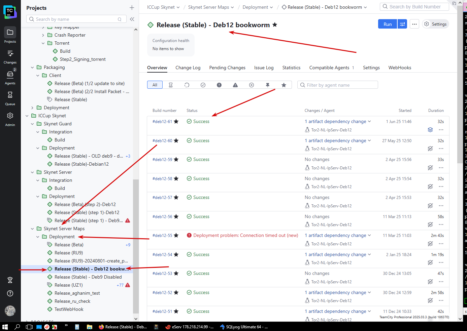The image size is (467, 331).
Task: Open Windows Start menu
Action: pyautogui.click(x=5, y=327)
